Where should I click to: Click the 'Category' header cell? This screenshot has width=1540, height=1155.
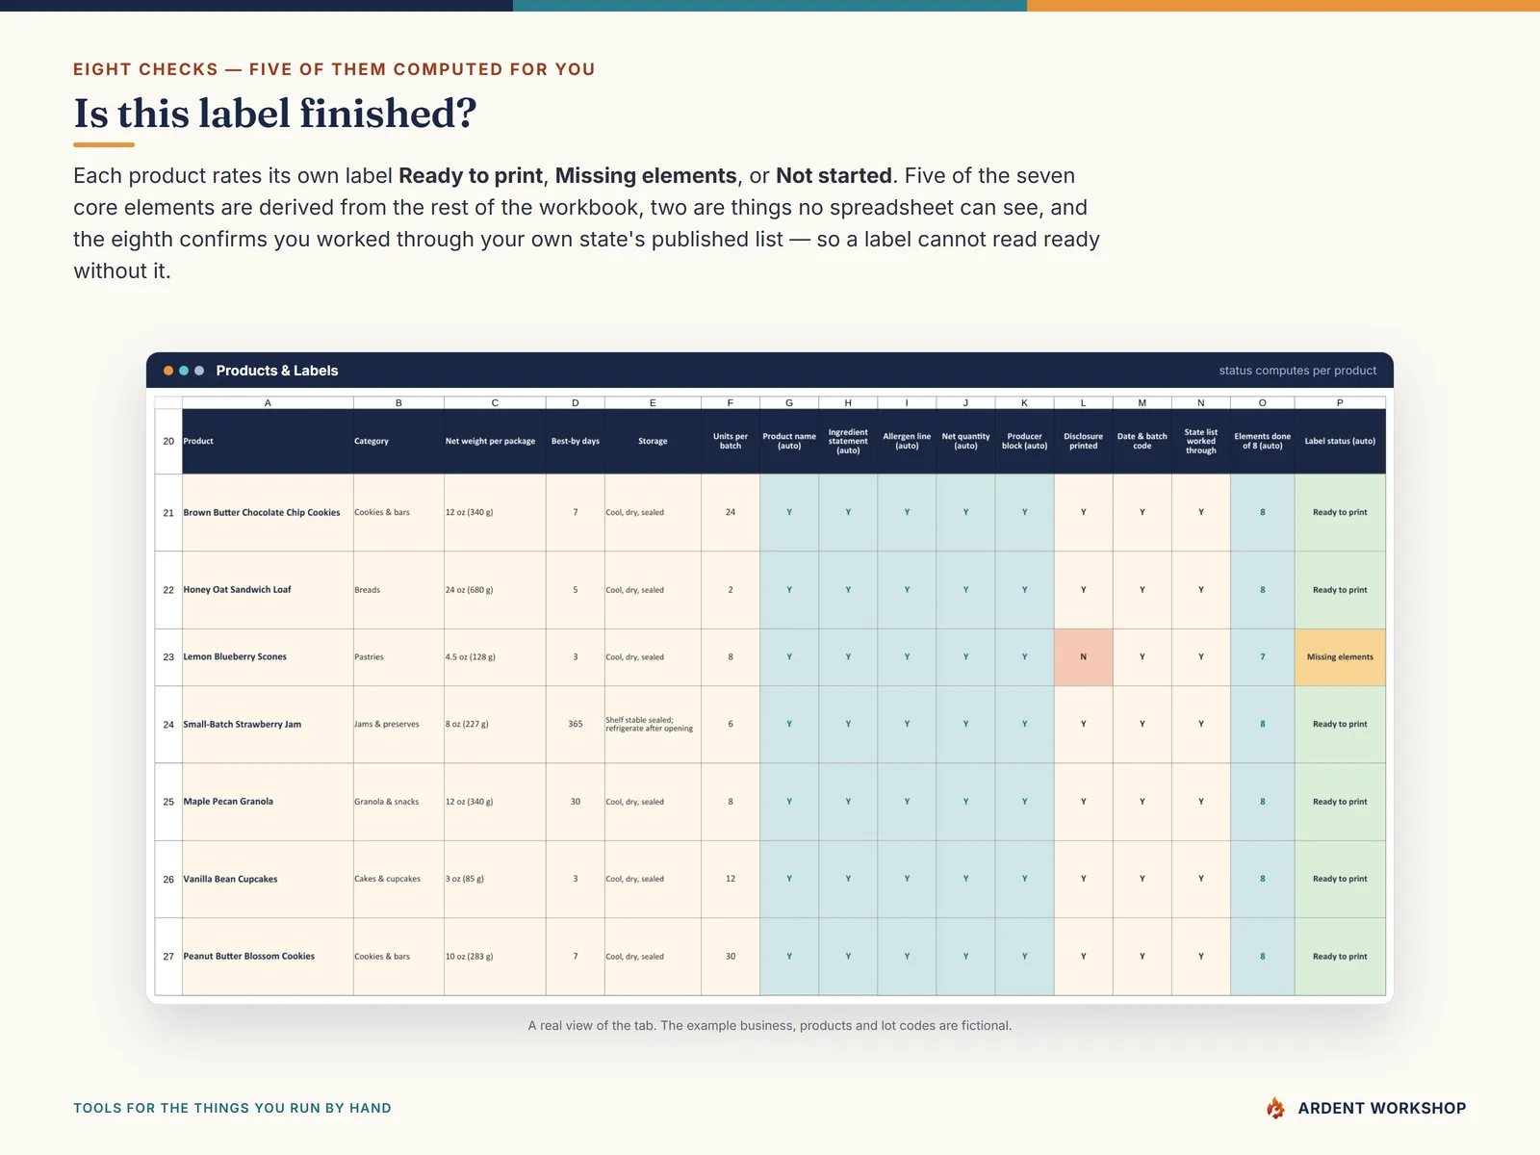click(398, 441)
